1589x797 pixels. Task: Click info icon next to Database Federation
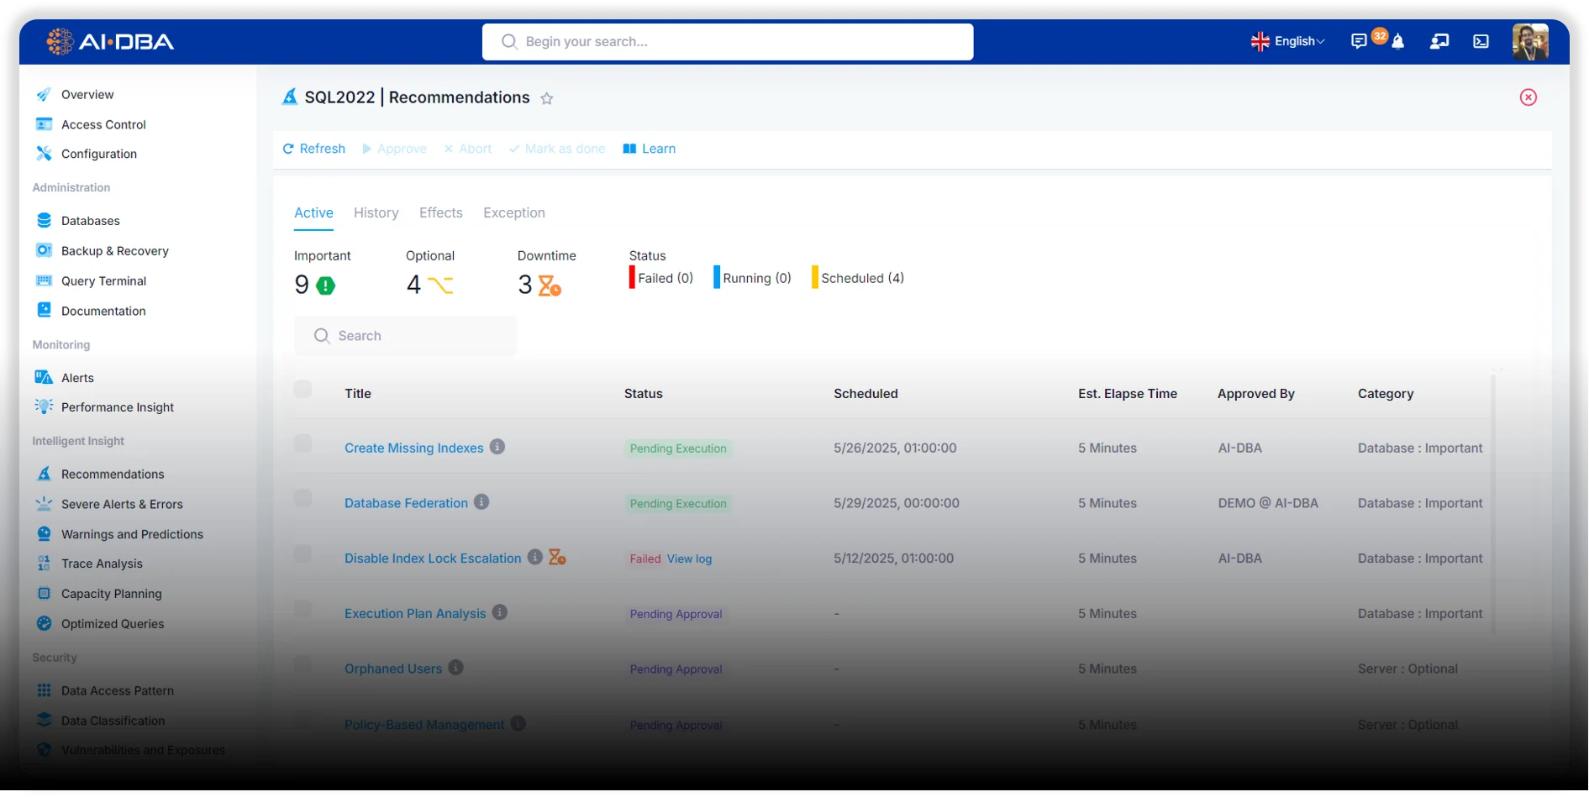(481, 502)
